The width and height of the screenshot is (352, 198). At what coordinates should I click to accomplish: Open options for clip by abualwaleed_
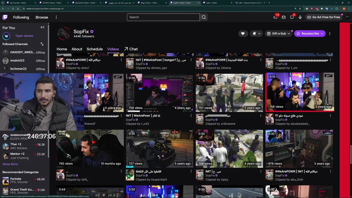pos(331,116)
